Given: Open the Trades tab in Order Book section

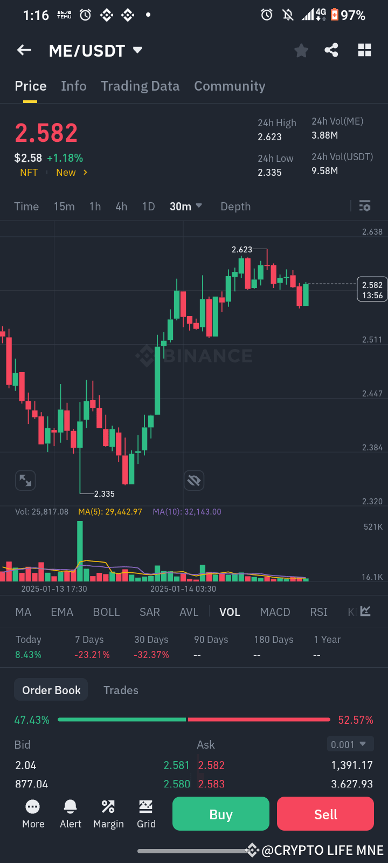Looking at the screenshot, I should [121, 690].
